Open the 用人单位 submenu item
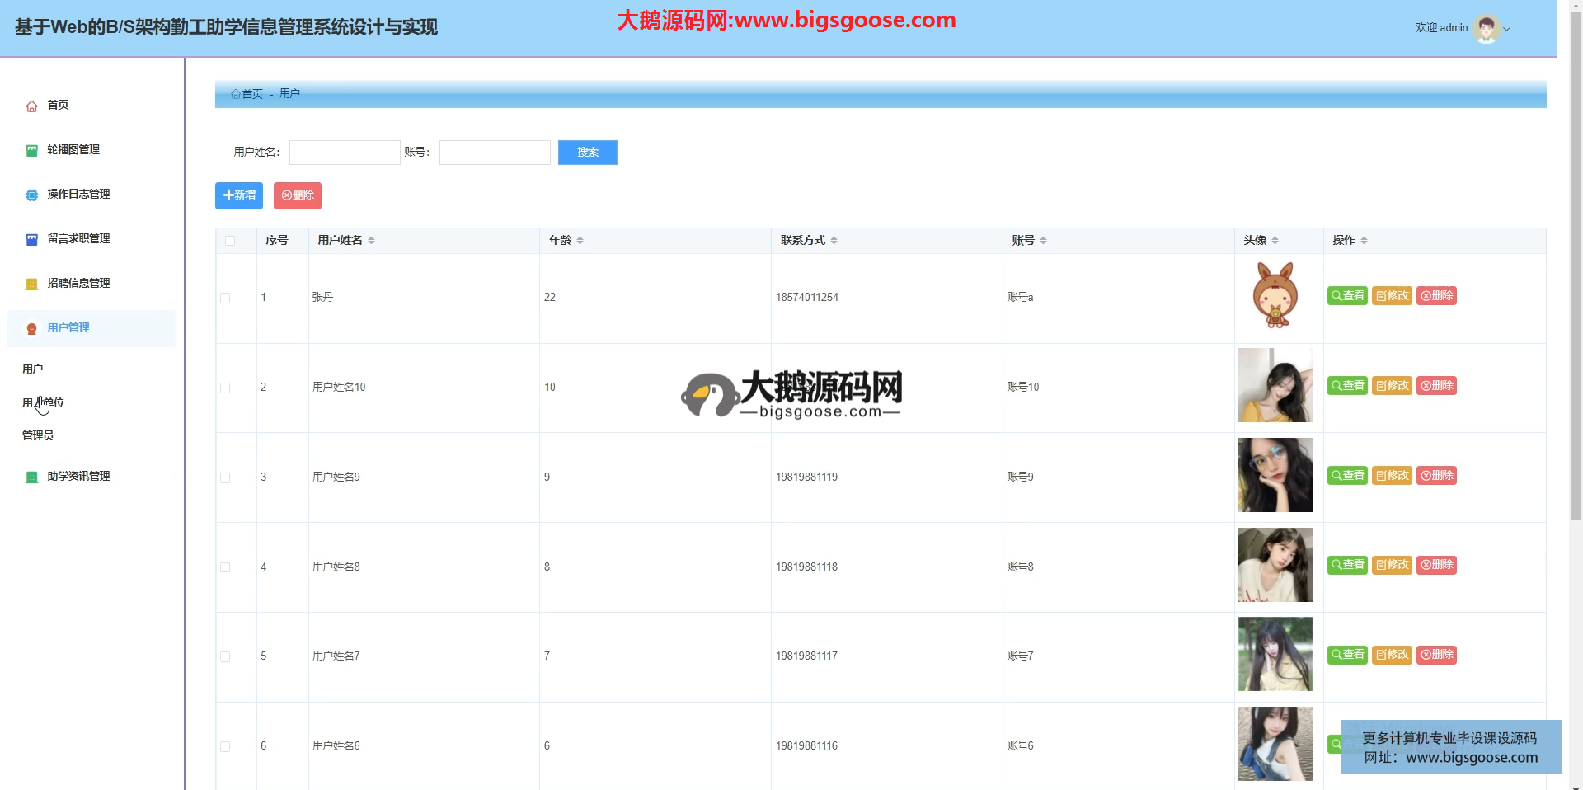Viewport: 1583px width, 790px height. point(44,403)
